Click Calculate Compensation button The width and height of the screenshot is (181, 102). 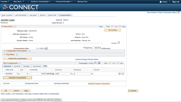coord(18,78)
